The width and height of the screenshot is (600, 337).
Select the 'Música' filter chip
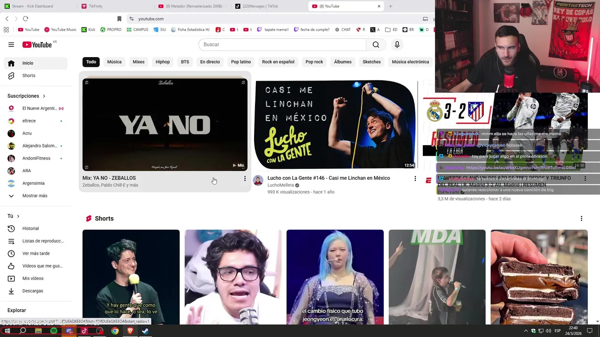point(114,62)
